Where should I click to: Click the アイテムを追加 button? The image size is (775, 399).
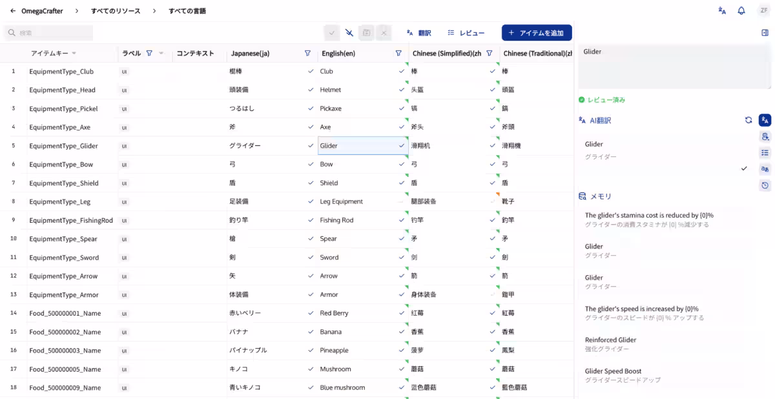tap(536, 33)
